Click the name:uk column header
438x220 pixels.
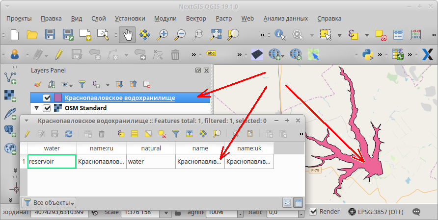pyautogui.click(x=249, y=148)
